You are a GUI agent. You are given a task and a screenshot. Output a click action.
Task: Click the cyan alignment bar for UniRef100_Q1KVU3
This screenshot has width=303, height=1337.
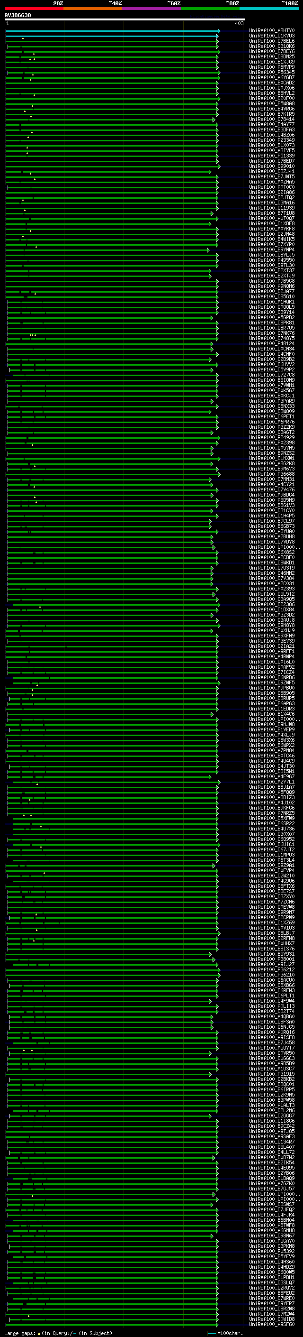tap(112, 37)
